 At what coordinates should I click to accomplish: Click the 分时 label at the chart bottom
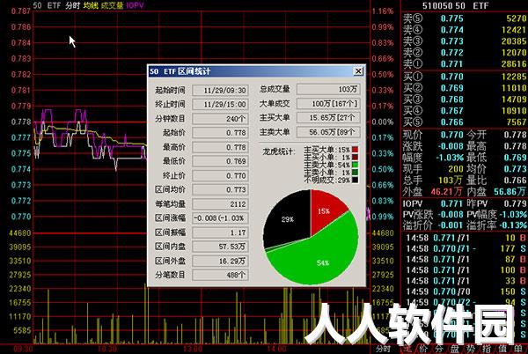383,349
